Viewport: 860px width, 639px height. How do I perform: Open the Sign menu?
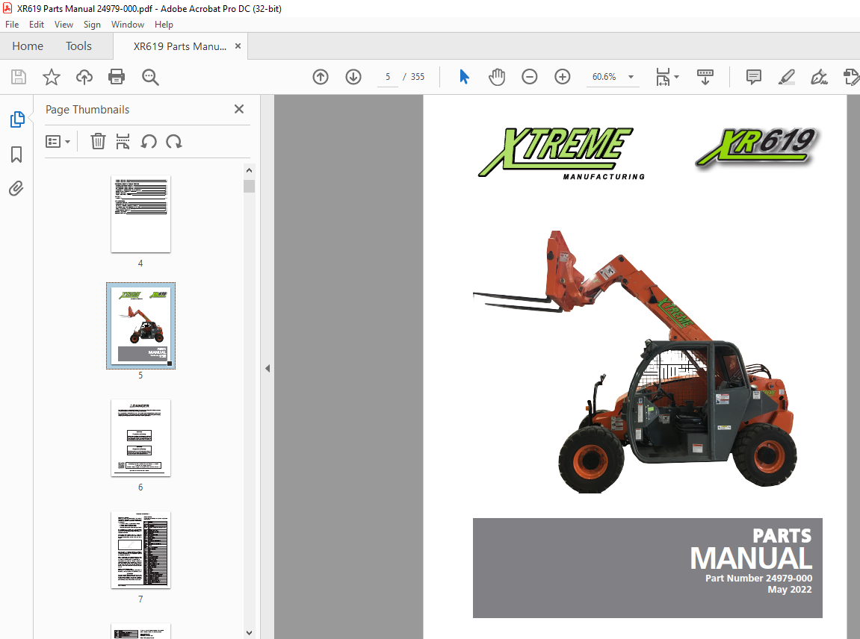coord(92,25)
